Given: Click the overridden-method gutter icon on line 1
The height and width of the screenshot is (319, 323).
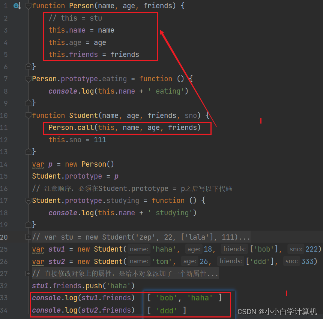Looking at the screenshot, I should [x=17, y=6].
